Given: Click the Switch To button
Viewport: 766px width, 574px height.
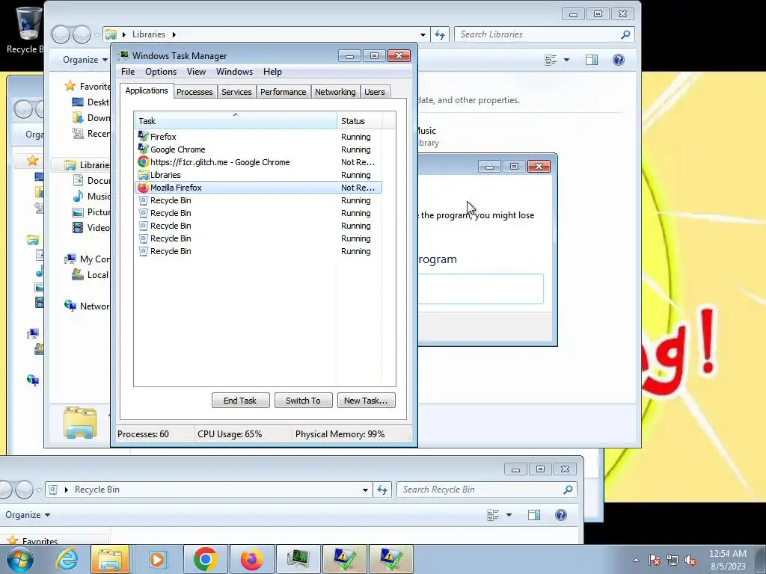Looking at the screenshot, I should (x=303, y=401).
